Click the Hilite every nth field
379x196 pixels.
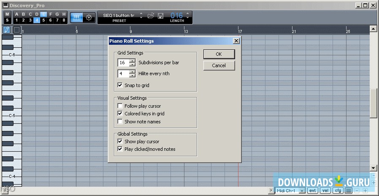tap(124, 73)
